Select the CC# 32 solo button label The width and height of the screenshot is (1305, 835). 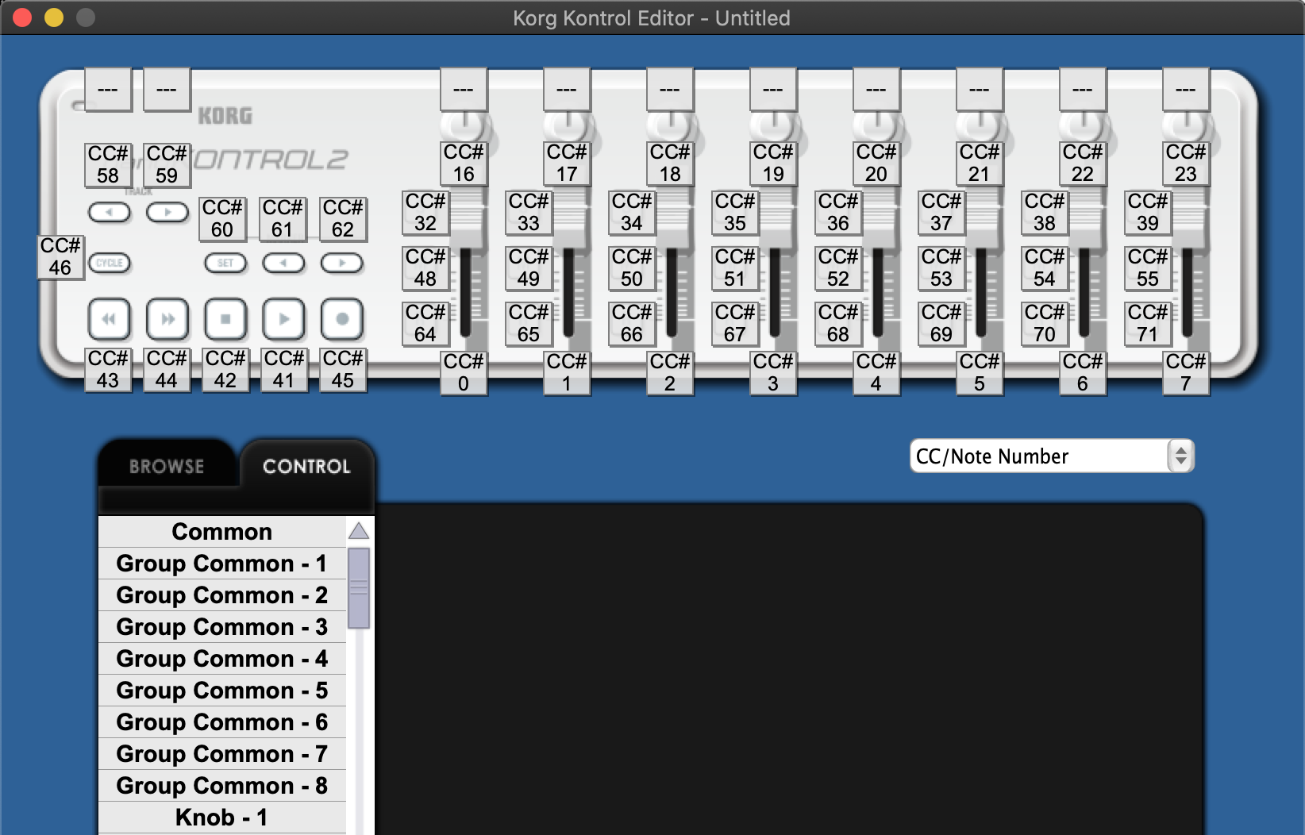point(425,213)
